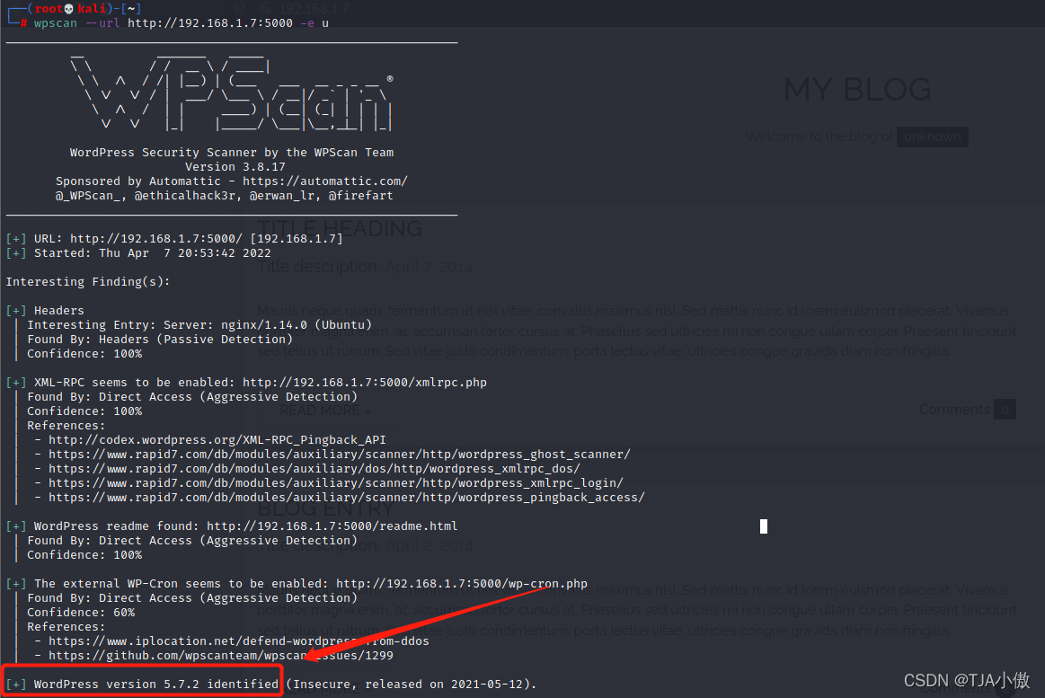Viewport: 1045px width, 698px height.
Task: Click 'READ MORE »' button in background blog
Action: coord(325,411)
